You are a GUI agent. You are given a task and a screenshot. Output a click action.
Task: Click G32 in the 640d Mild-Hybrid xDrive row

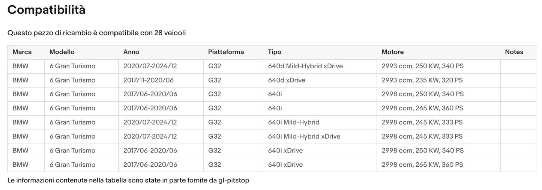pos(215,66)
